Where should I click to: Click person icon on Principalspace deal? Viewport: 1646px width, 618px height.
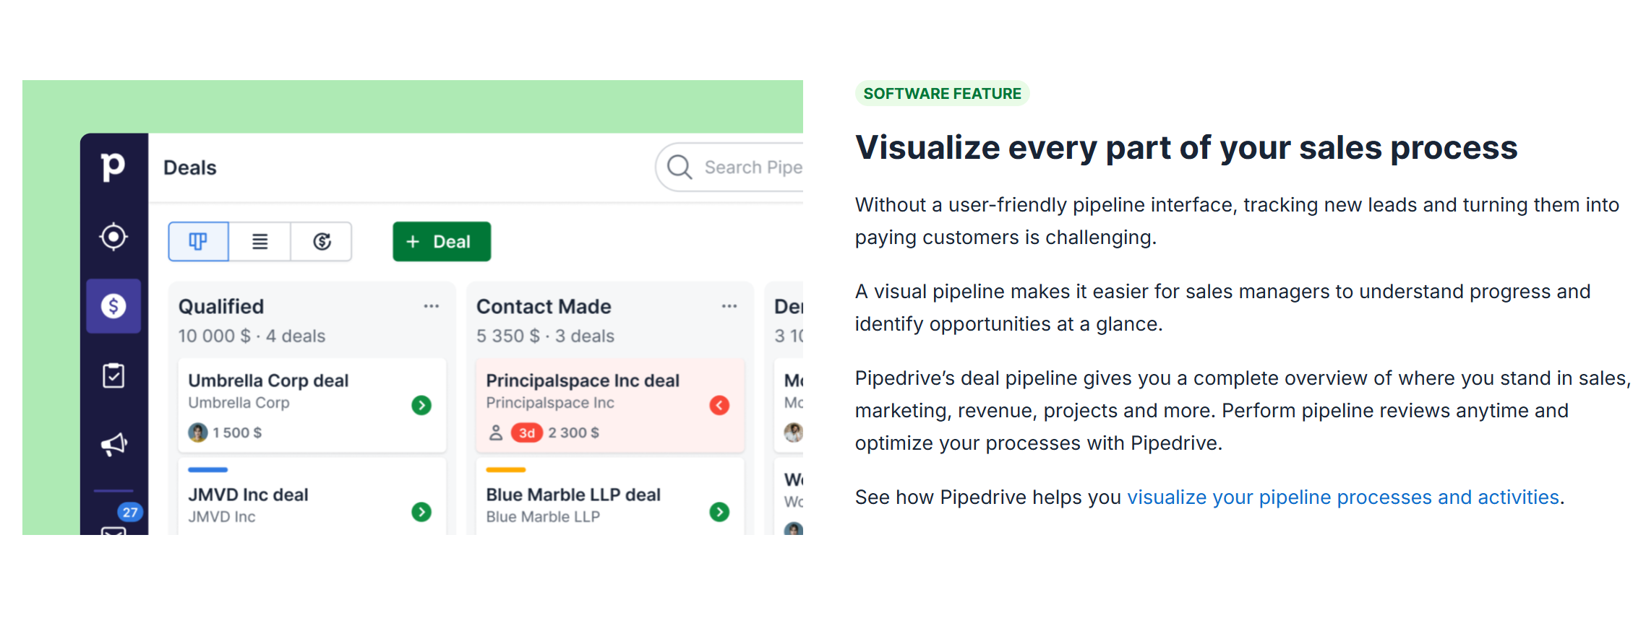496,432
